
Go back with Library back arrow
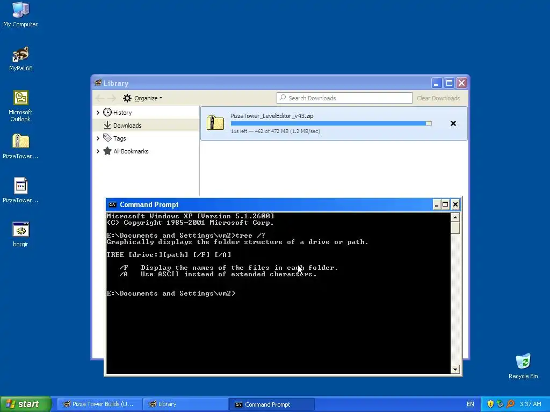pyautogui.click(x=99, y=98)
